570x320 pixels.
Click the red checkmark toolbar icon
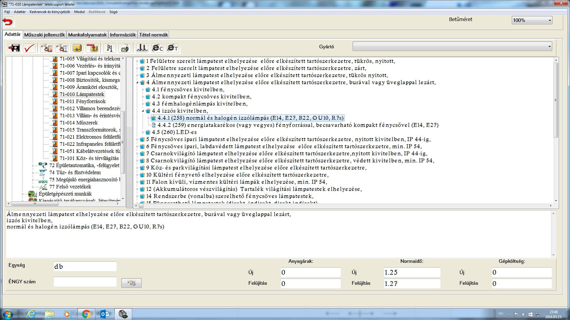tap(29, 48)
